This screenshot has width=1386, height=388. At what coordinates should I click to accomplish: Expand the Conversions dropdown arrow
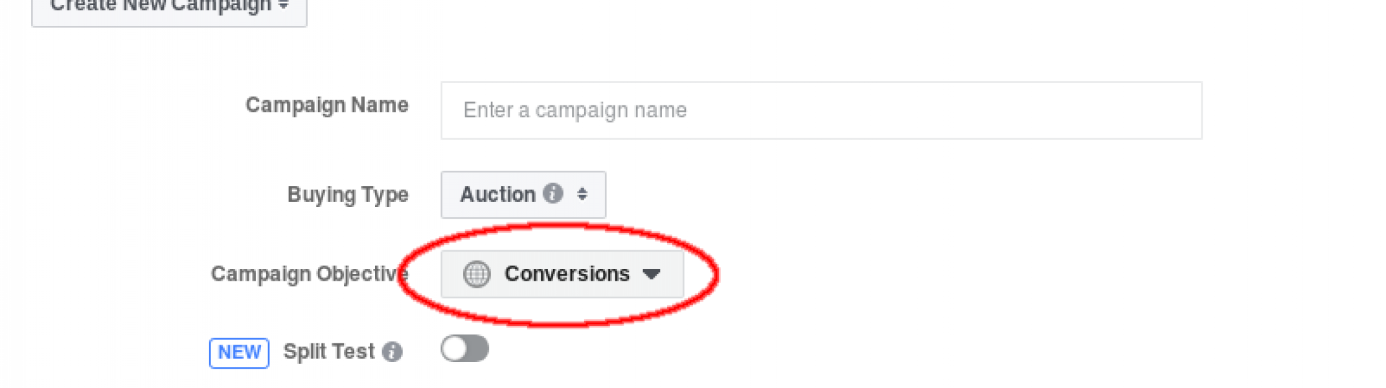tap(652, 274)
